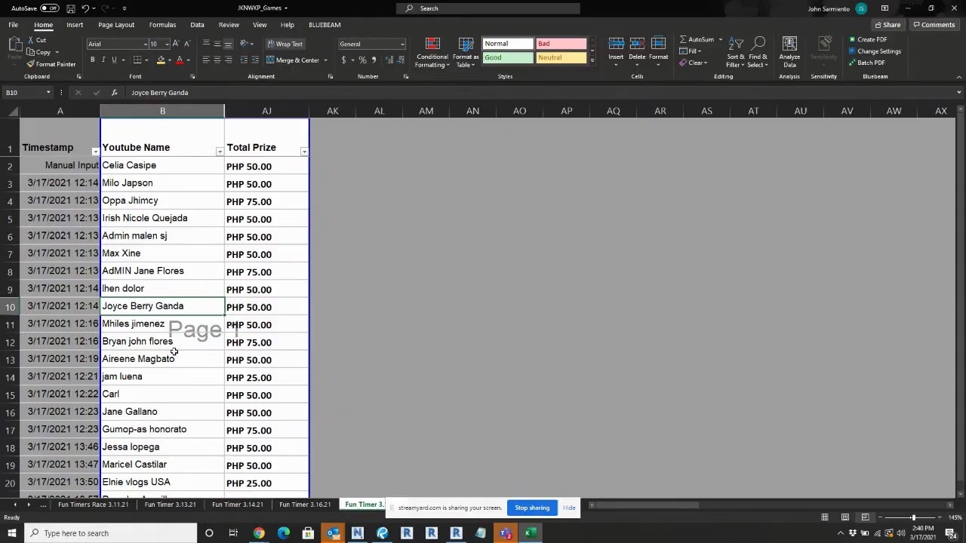Viewport: 966px width, 543px height.
Task: Click Merge & Center
Action: (293, 60)
